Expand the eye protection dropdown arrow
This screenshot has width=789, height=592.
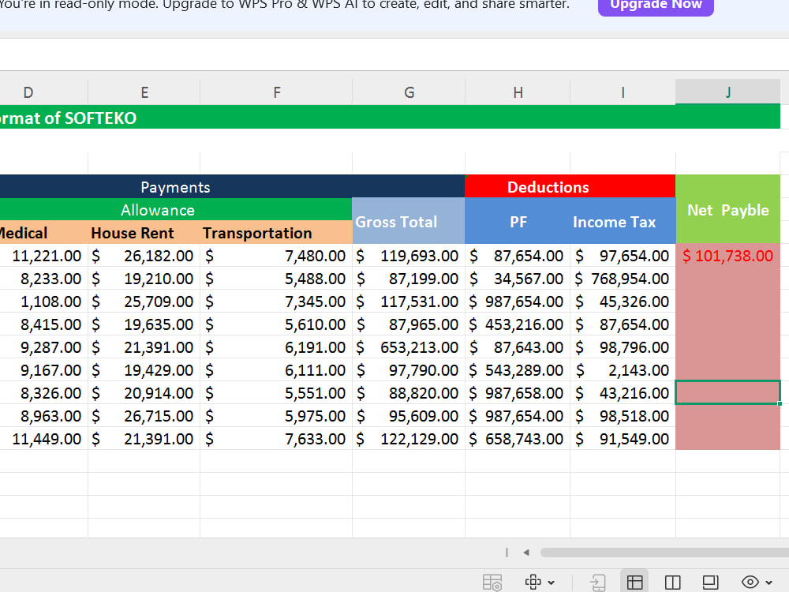768,583
